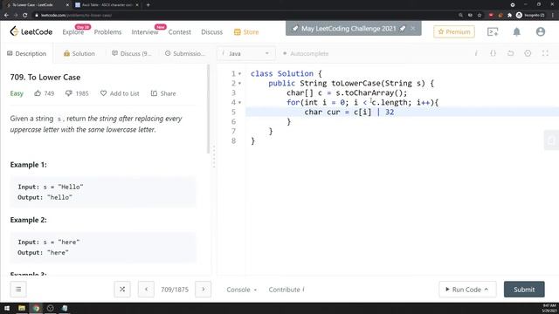Switch to Solution tab
559x314 pixels.
point(79,53)
